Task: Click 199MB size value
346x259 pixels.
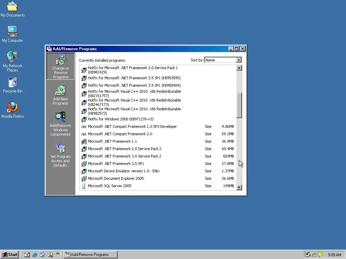Action: pos(228,186)
